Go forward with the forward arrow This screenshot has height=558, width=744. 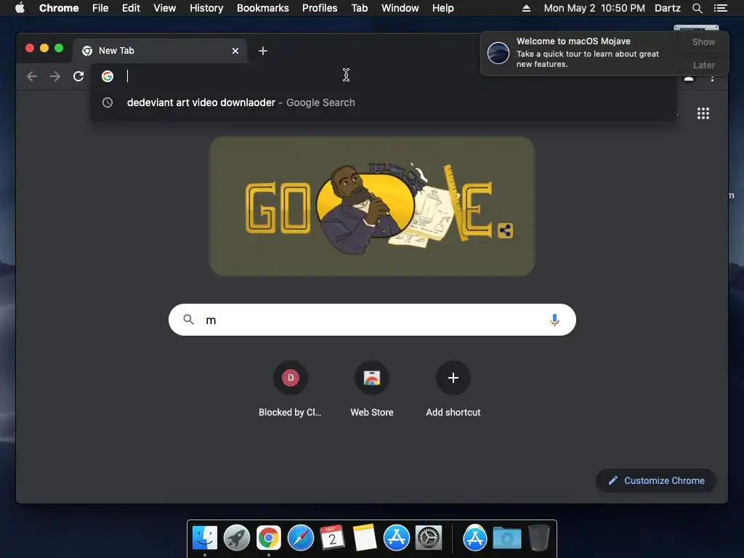tap(55, 76)
